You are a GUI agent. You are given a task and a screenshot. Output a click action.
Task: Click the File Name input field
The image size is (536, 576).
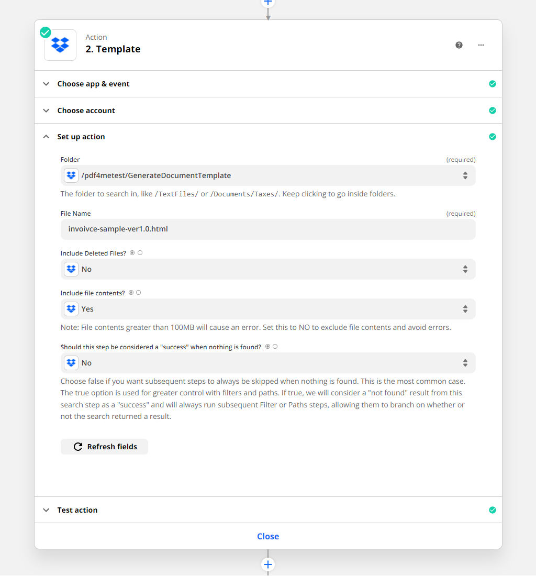pos(268,229)
